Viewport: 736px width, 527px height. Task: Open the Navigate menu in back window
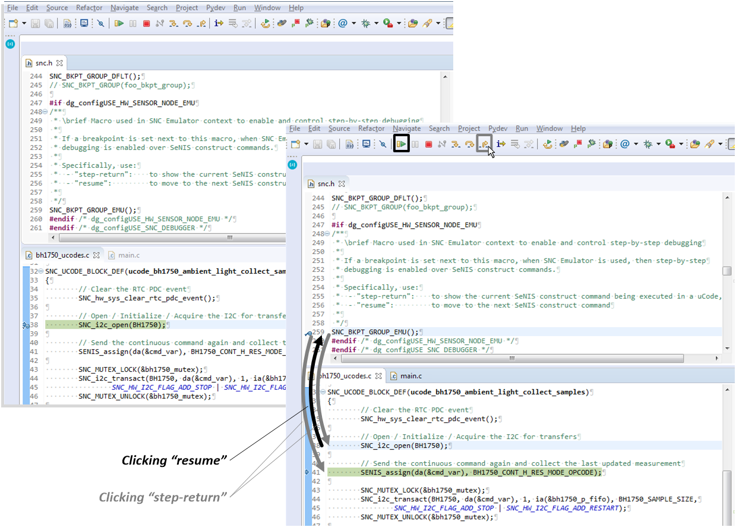tap(125, 8)
